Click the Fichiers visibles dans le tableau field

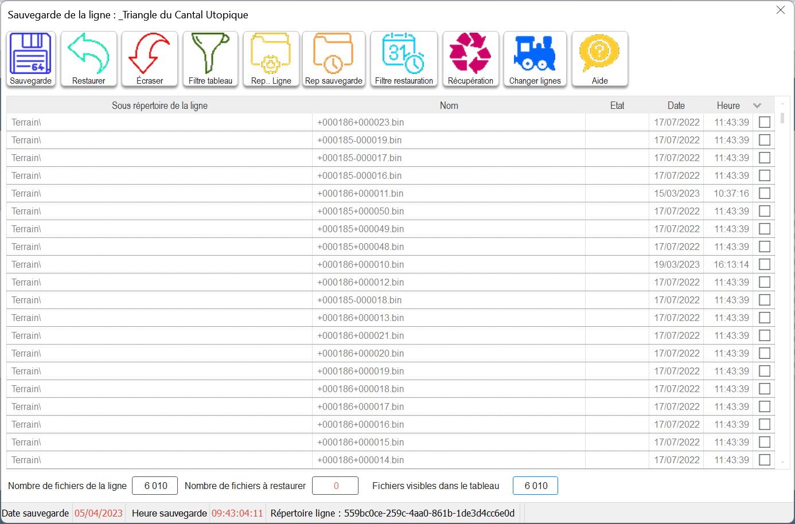(x=535, y=486)
